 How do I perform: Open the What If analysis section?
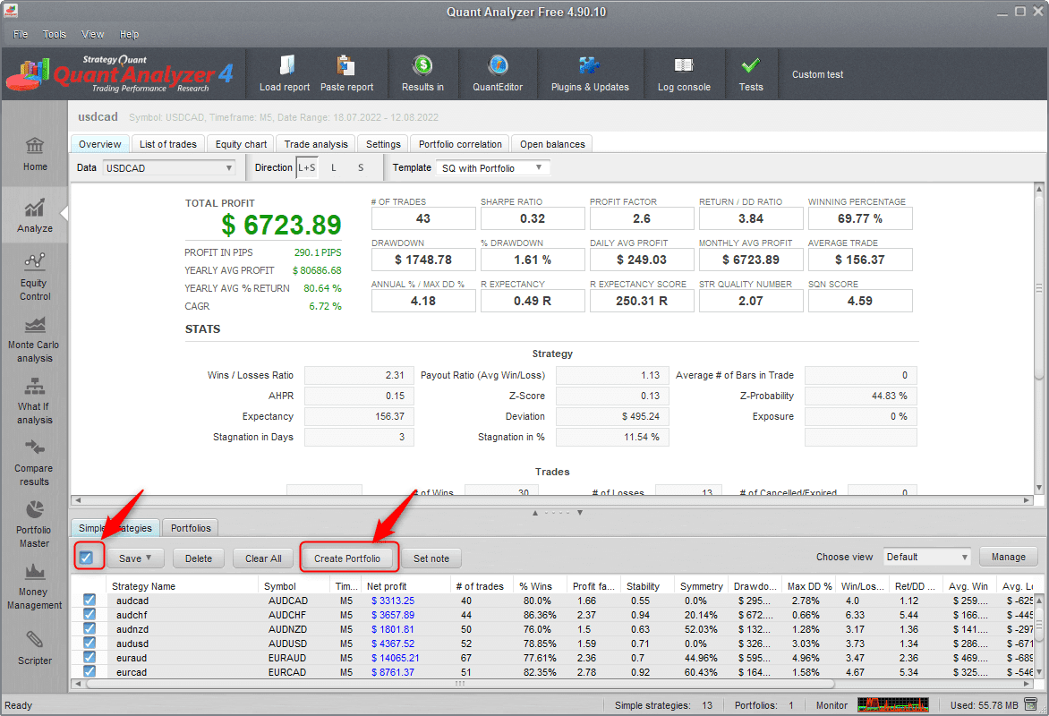click(x=35, y=401)
